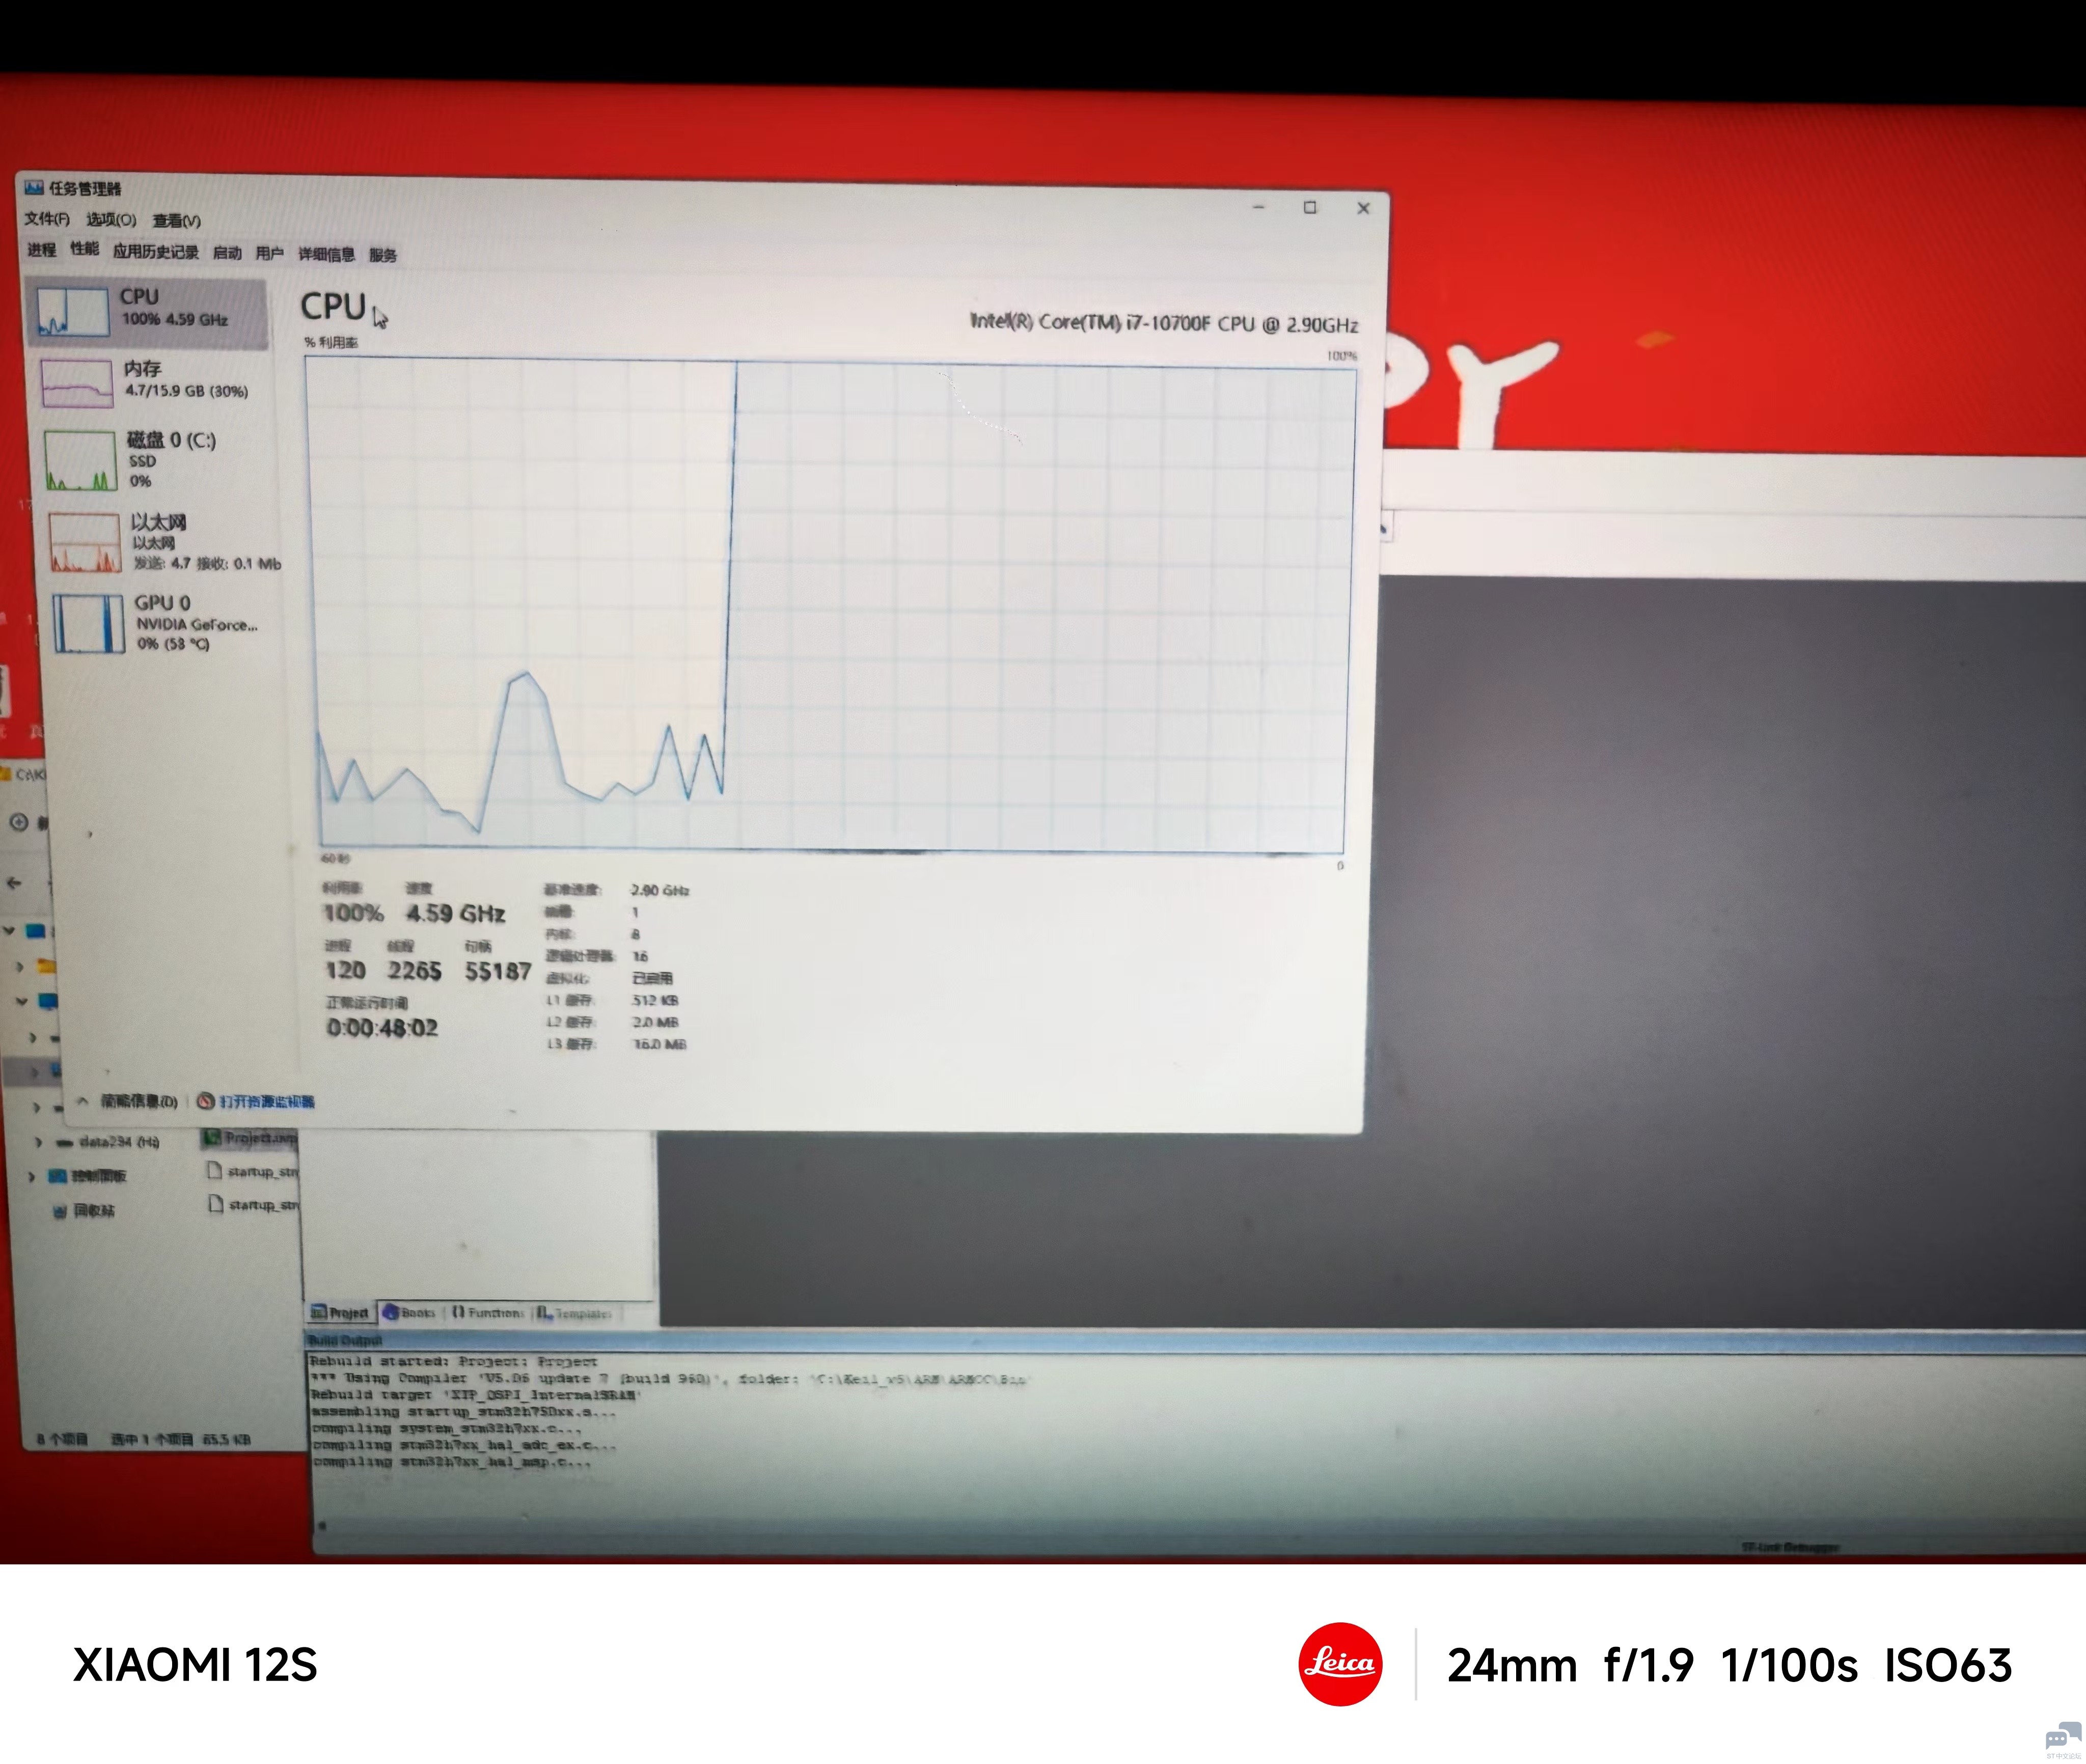Open the 应用历史记录 tab
The width and height of the screenshot is (2086, 1764).
156,252
